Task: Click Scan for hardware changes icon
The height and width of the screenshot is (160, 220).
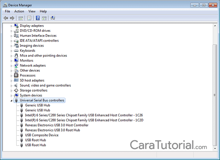Action: 53,18
